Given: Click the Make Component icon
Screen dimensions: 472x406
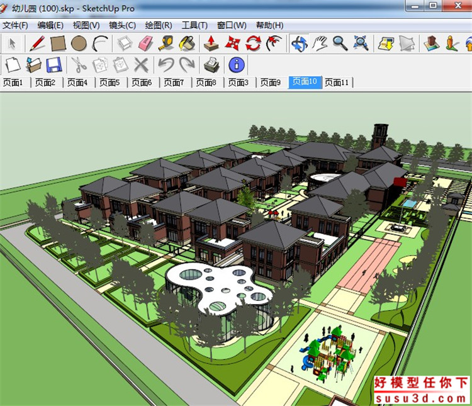Looking at the screenshot, I should click(x=125, y=43).
